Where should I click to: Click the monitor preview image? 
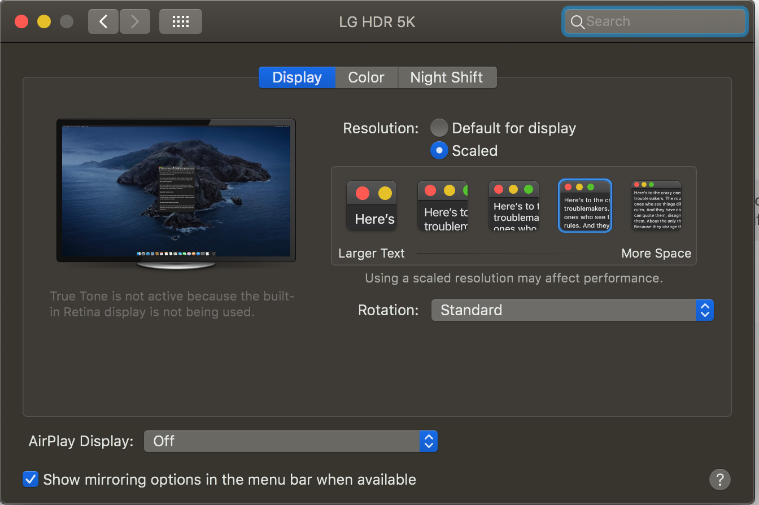(x=176, y=195)
